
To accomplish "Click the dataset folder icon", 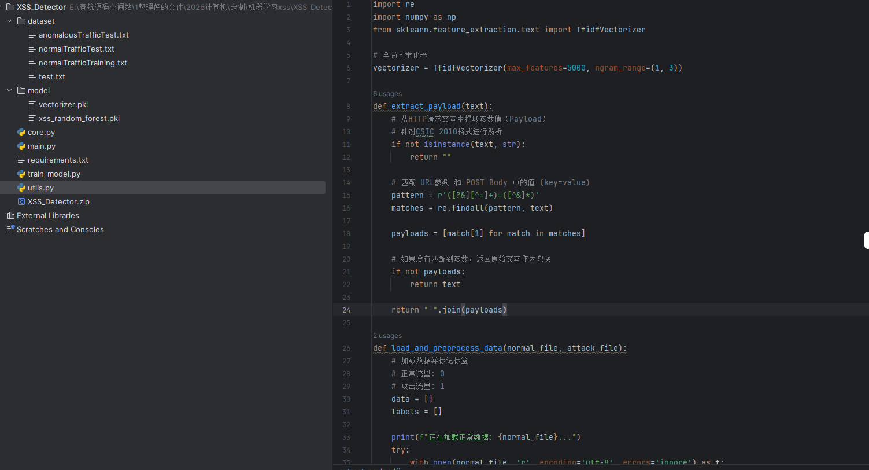I will (x=21, y=21).
